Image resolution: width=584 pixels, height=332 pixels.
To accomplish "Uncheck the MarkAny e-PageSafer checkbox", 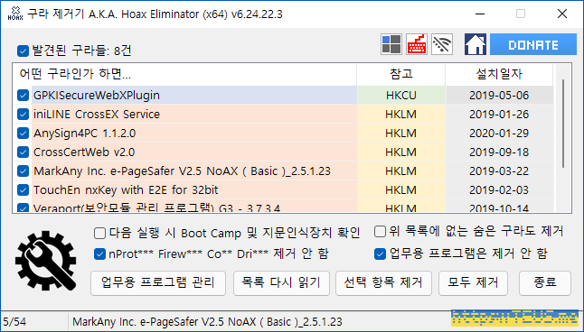I will click(x=23, y=171).
